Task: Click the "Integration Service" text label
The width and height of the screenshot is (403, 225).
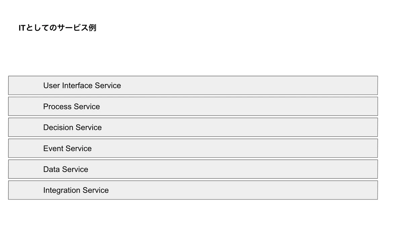Action: pyautogui.click(x=76, y=191)
